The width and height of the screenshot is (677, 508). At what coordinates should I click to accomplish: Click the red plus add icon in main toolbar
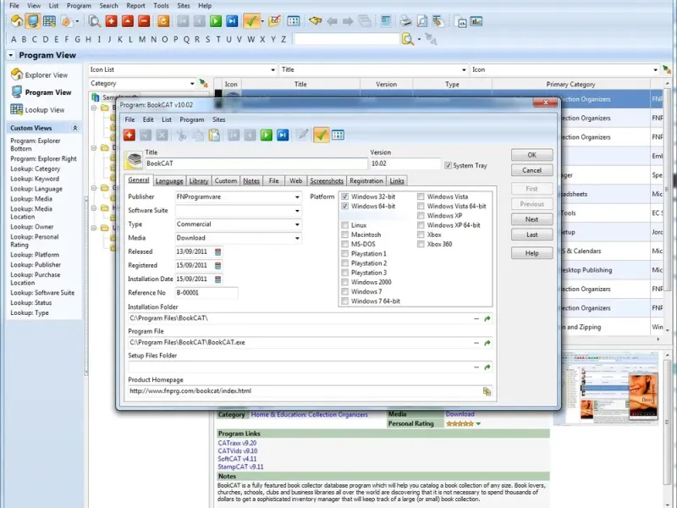point(111,20)
